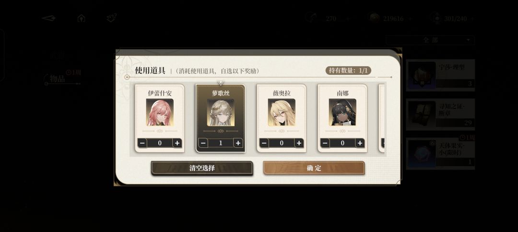This screenshot has height=232, width=518.
Task: Increase 南娜 quantity with plus button
Action: (360, 143)
